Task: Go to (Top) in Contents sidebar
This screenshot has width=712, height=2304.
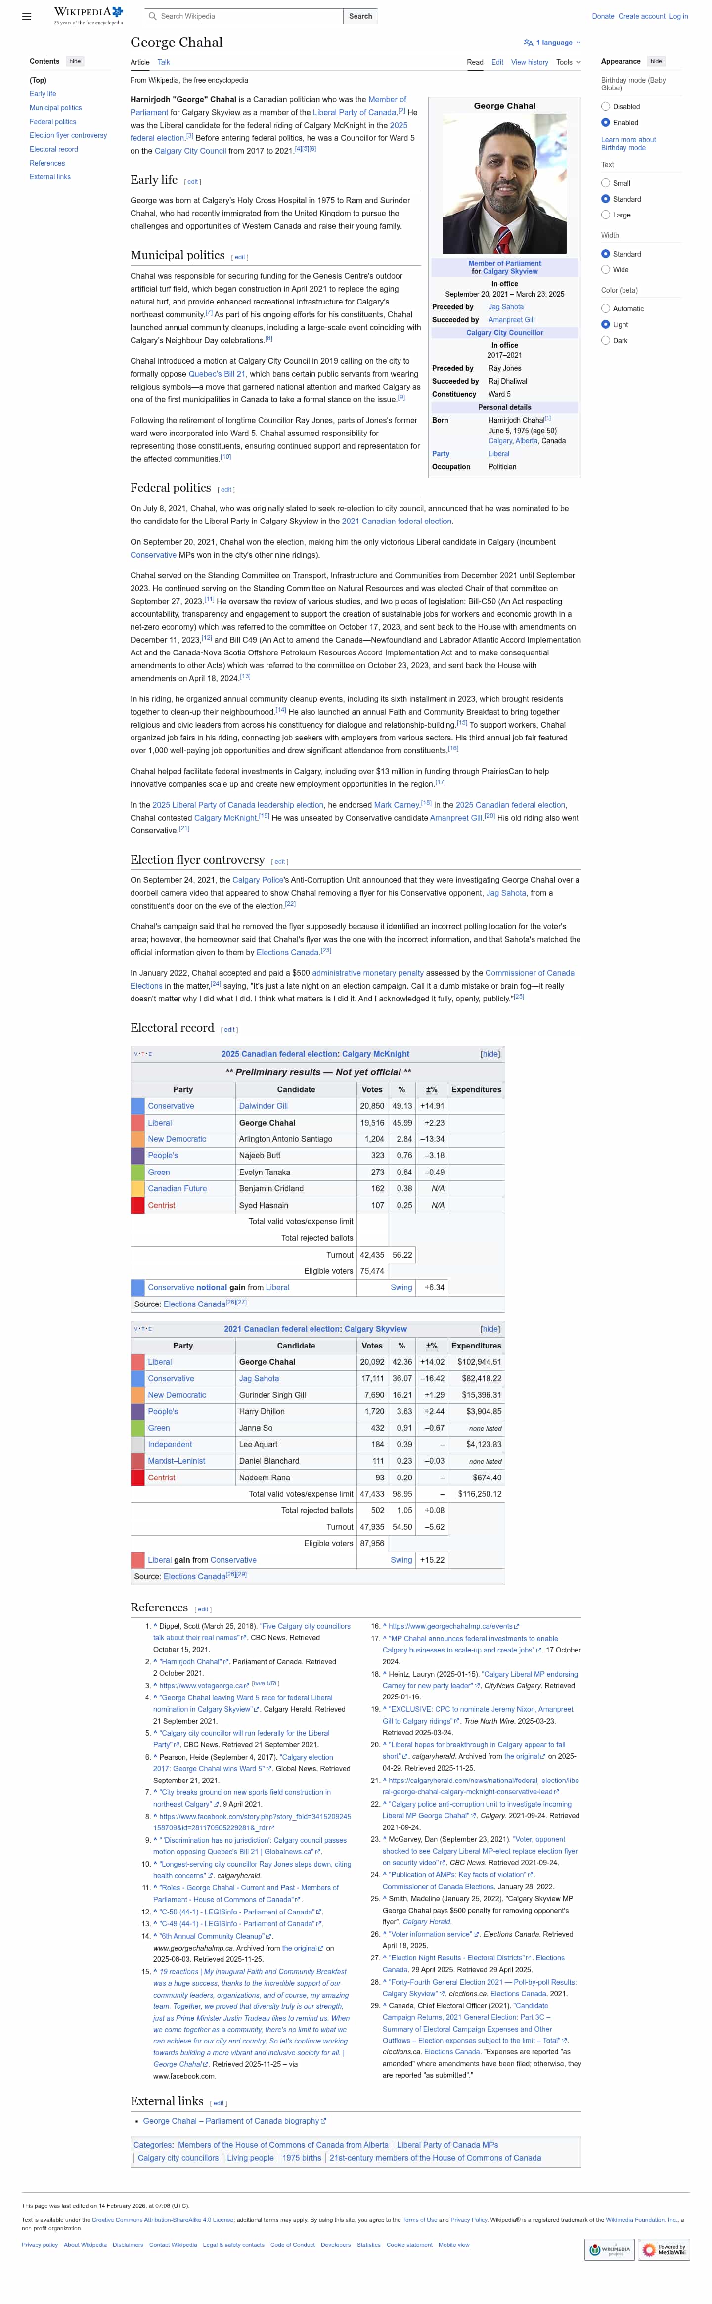Action: pos(38,81)
